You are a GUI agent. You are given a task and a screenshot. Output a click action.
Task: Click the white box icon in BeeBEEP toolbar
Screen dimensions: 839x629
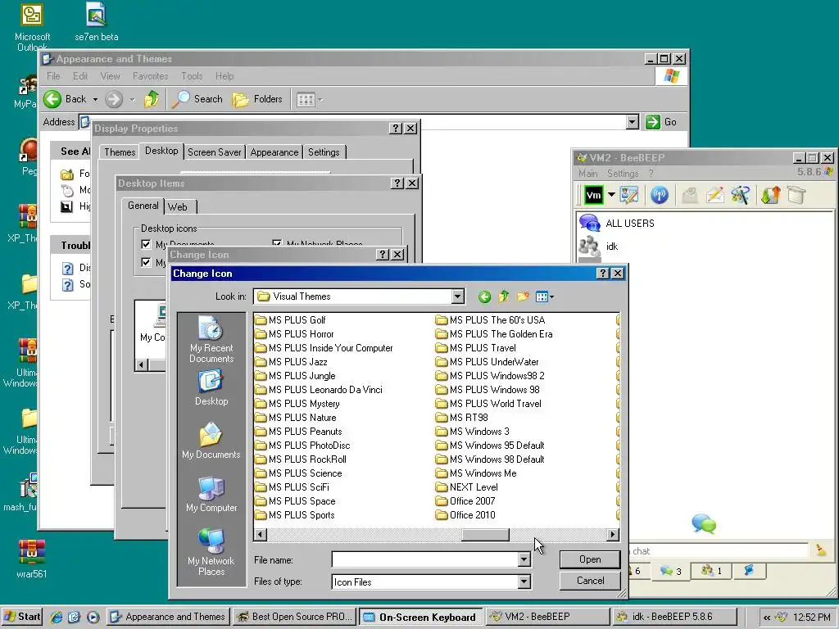[796, 195]
